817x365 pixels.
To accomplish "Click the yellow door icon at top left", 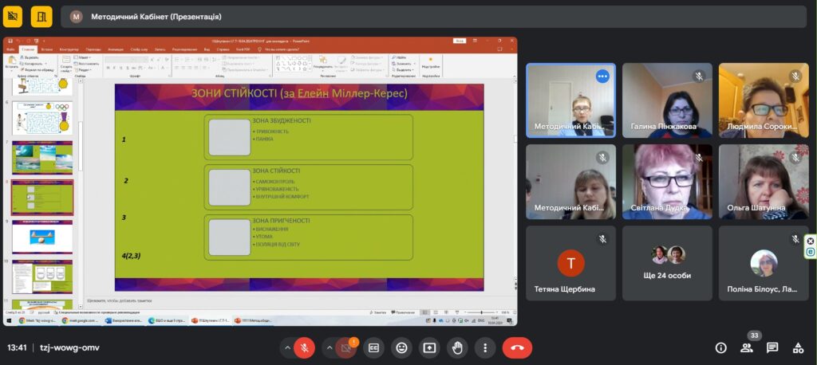I will [41, 17].
